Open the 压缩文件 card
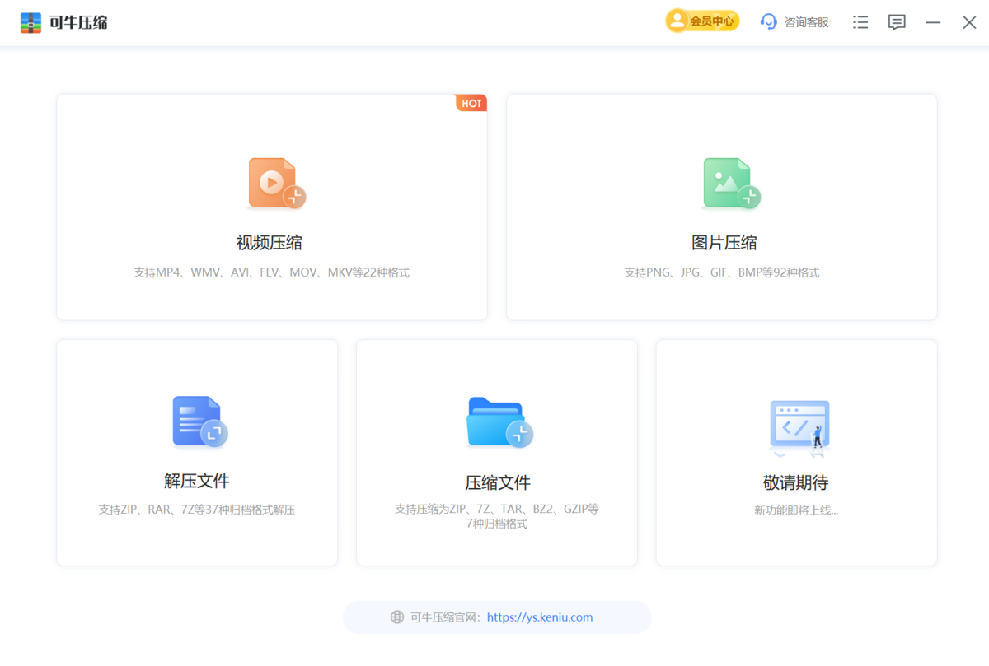 [x=496, y=452]
